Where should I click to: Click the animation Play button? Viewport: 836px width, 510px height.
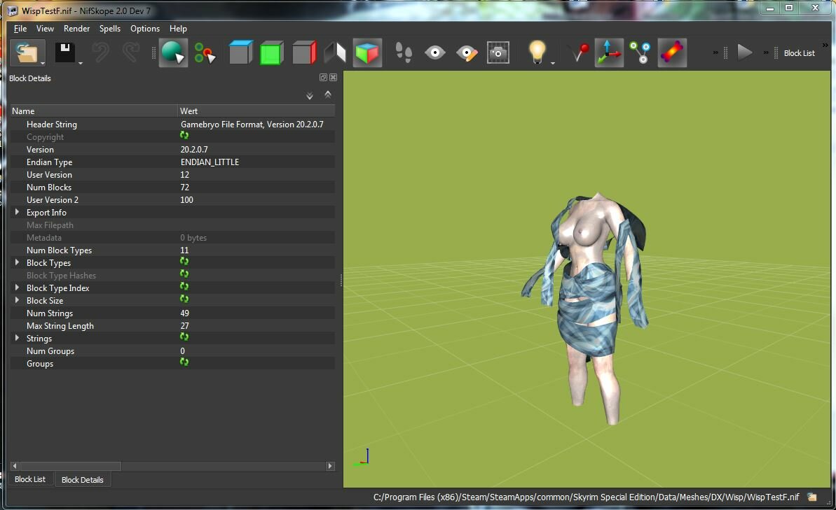click(744, 52)
